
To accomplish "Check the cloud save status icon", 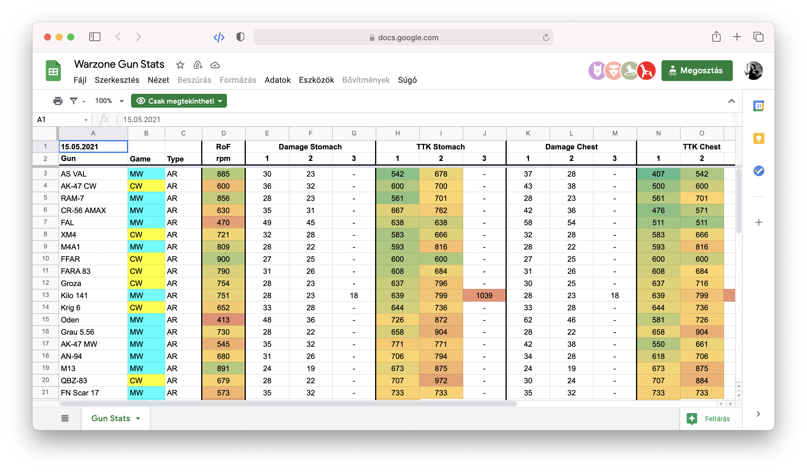I will coord(215,65).
